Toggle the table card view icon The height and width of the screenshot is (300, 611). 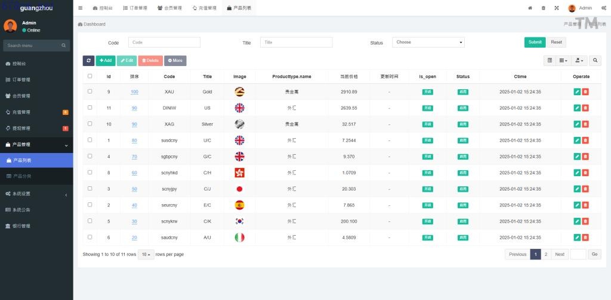click(x=550, y=61)
